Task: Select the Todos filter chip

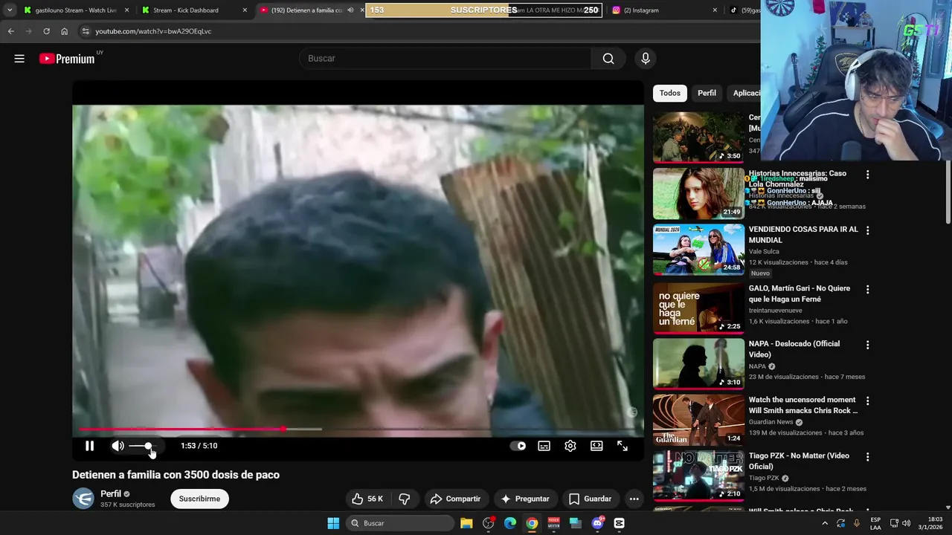Action: [669, 93]
